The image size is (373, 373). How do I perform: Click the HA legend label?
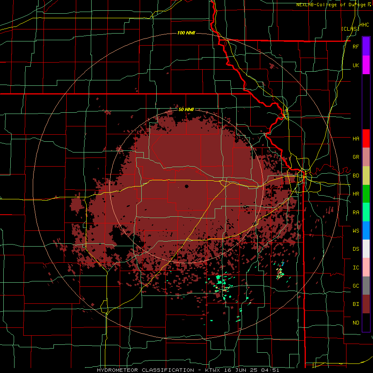click(356, 138)
